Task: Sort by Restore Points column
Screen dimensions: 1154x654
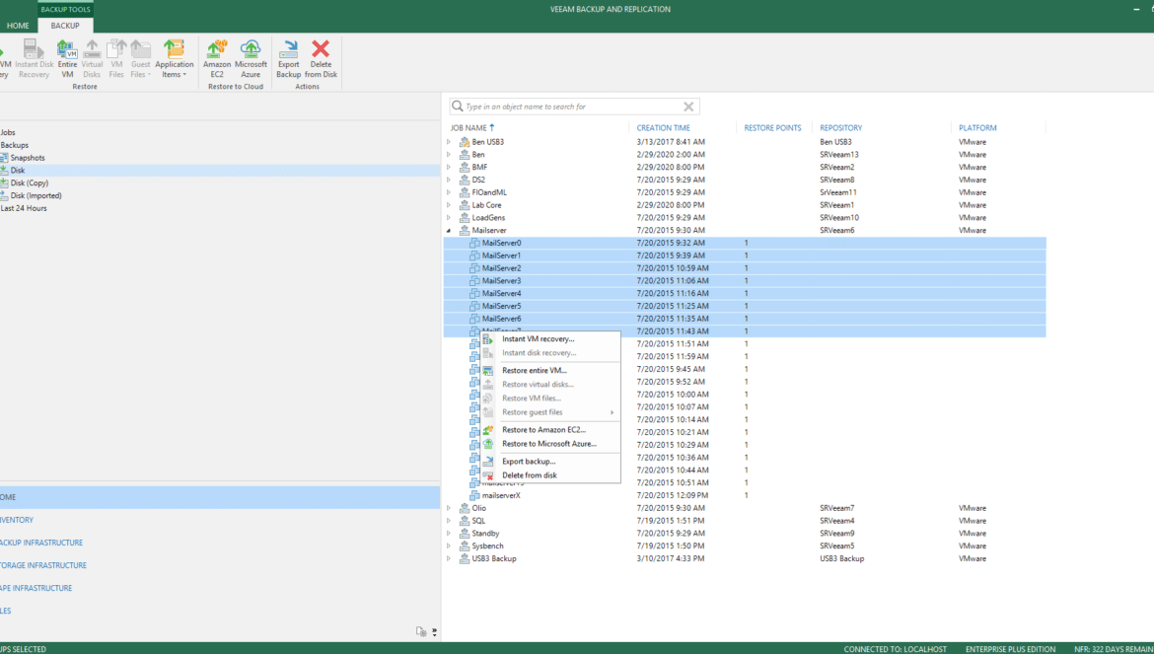Action: [x=772, y=128]
